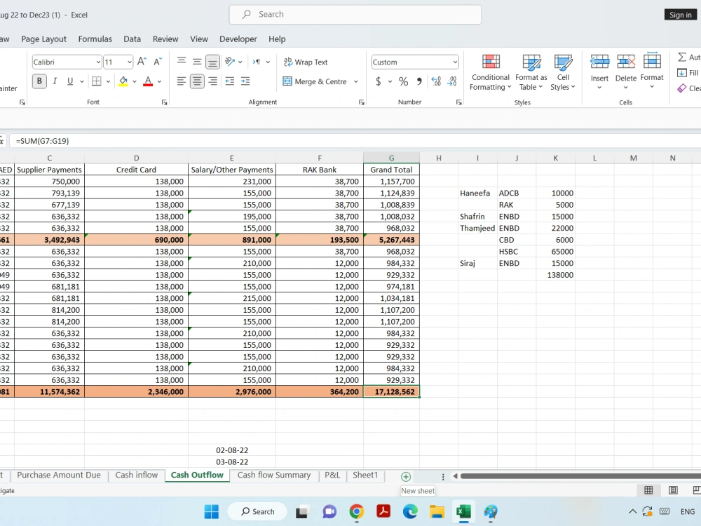Click Merge & Centre button

tap(315, 81)
